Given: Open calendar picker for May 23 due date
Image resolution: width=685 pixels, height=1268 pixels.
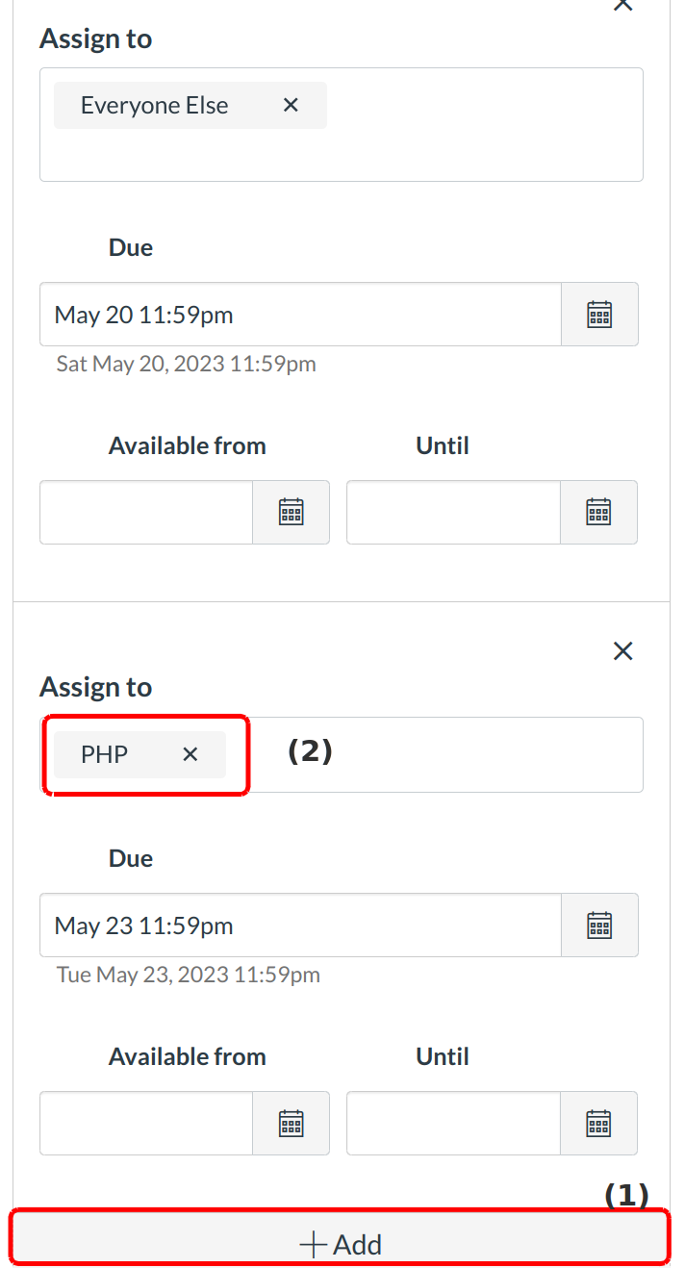Looking at the screenshot, I should (598, 925).
